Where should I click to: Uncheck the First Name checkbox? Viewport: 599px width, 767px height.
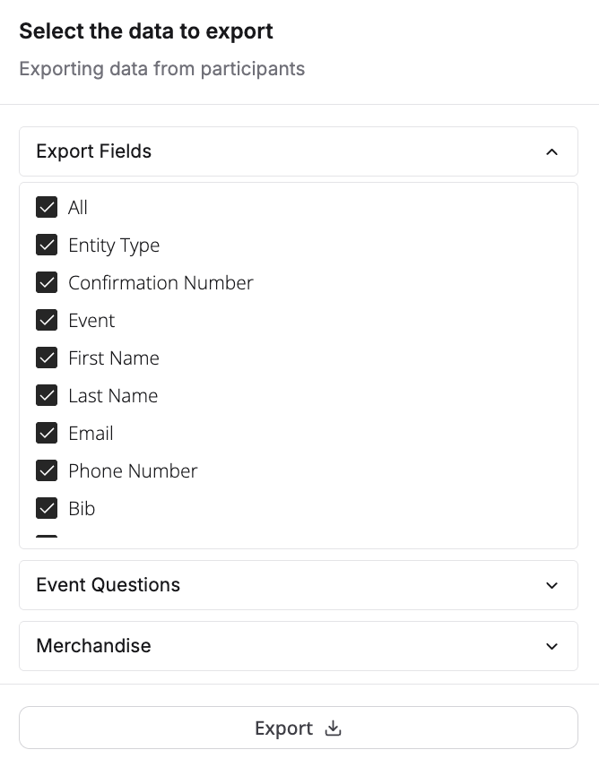pos(47,358)
